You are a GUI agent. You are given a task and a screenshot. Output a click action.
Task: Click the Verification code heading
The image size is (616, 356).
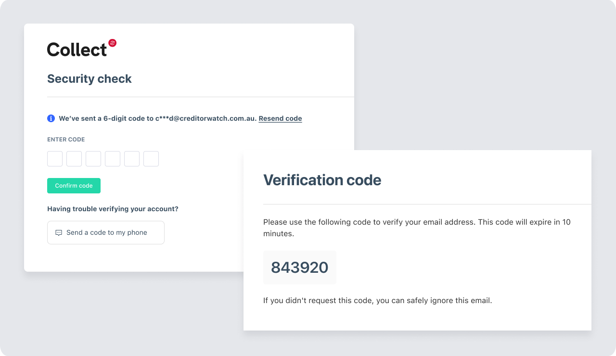(321, 180)
